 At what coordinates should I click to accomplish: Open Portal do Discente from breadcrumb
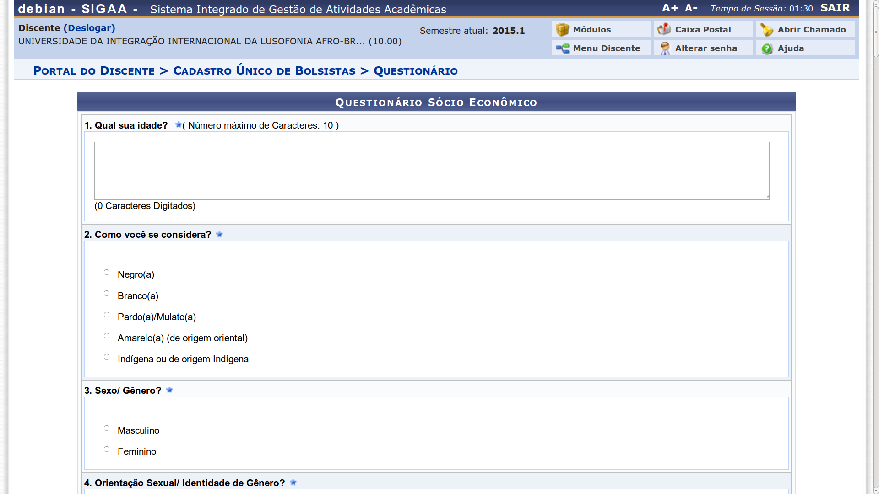pos(93,70)
